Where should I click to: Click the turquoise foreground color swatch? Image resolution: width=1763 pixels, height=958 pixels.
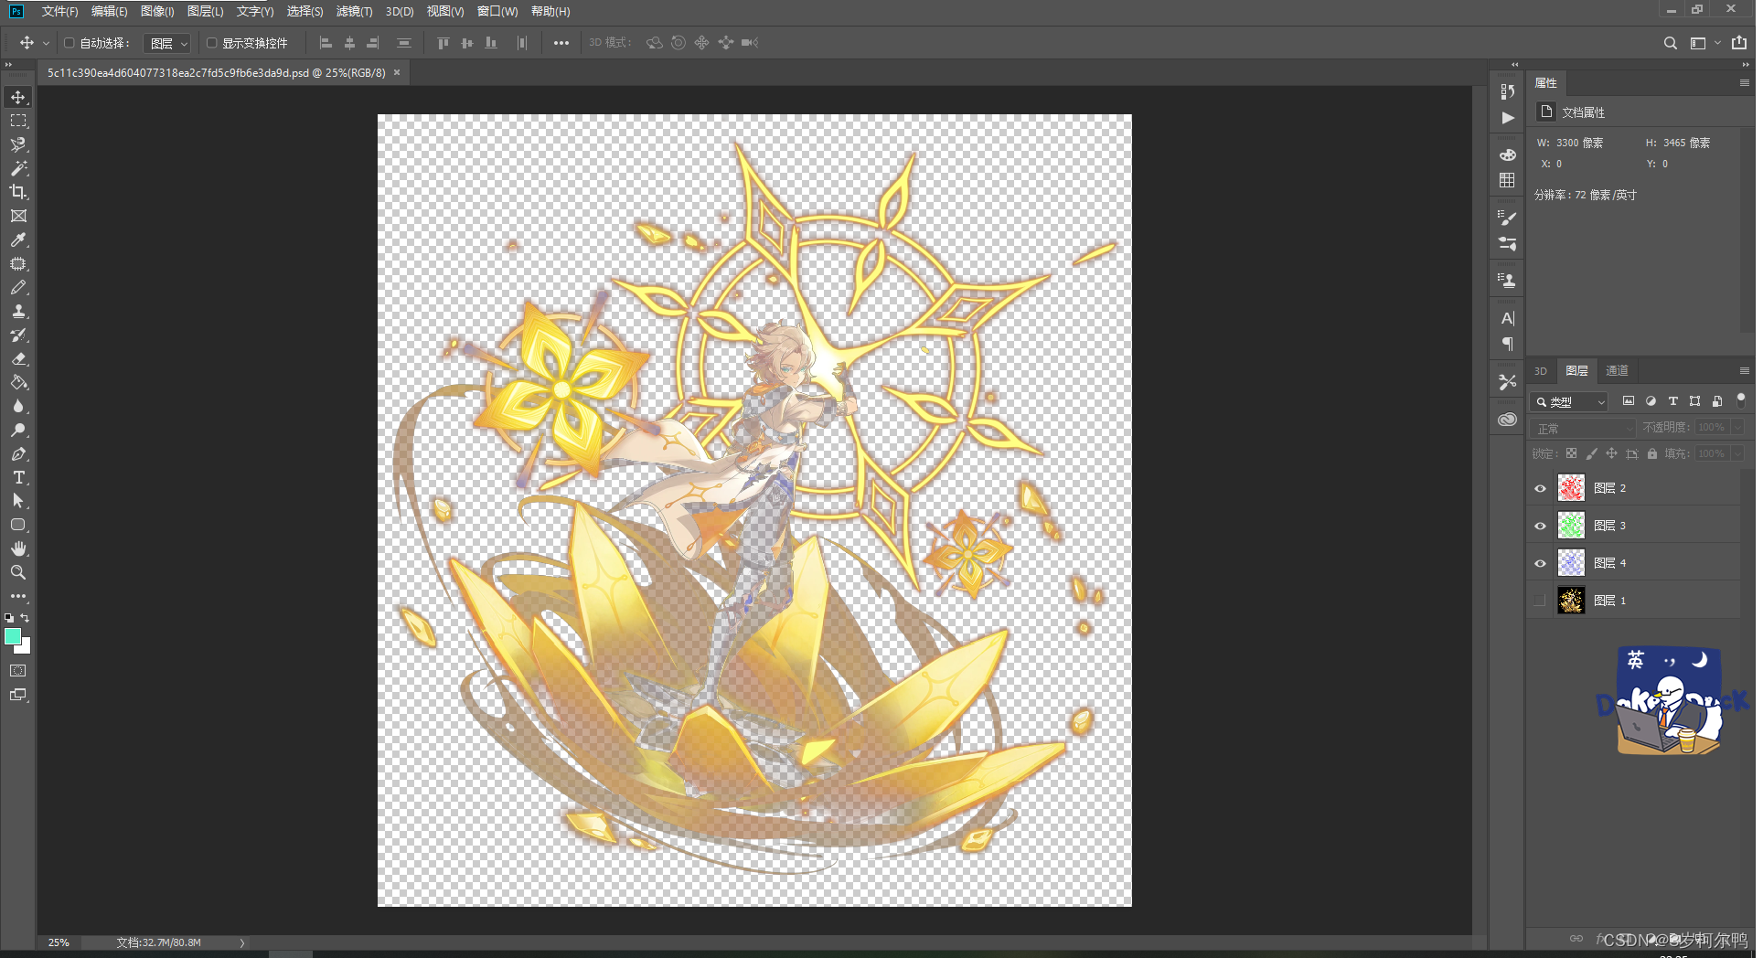click(x=13, y=636)
